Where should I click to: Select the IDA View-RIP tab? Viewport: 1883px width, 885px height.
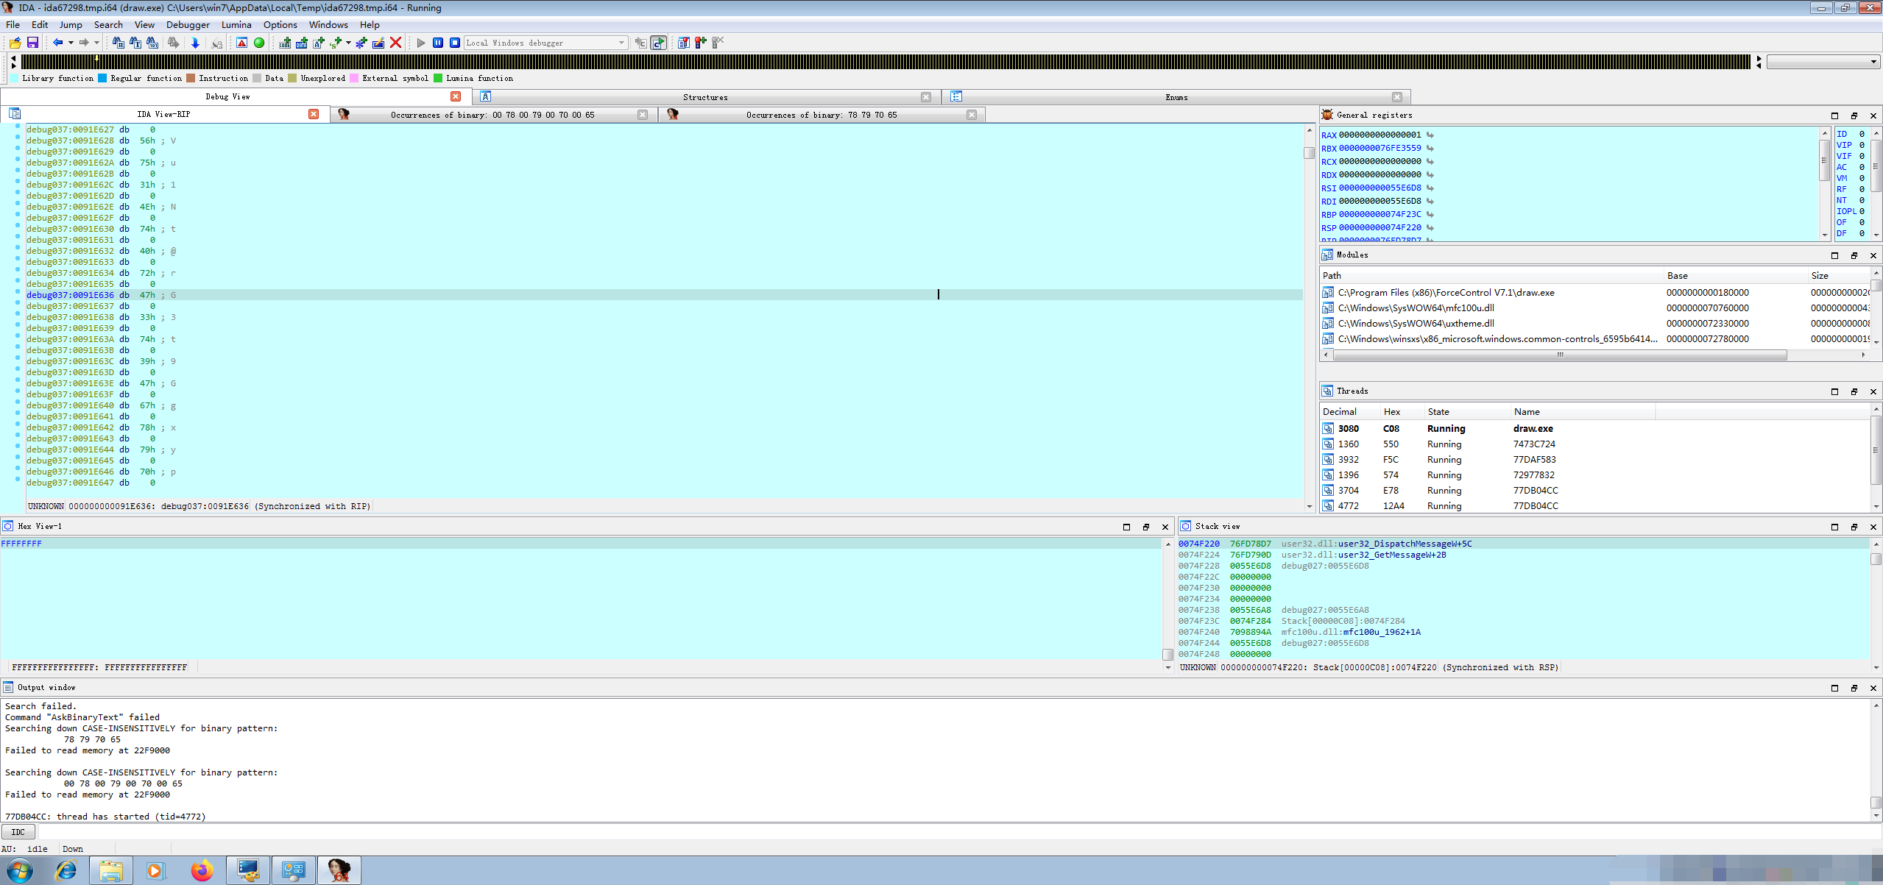coord(163,114)
